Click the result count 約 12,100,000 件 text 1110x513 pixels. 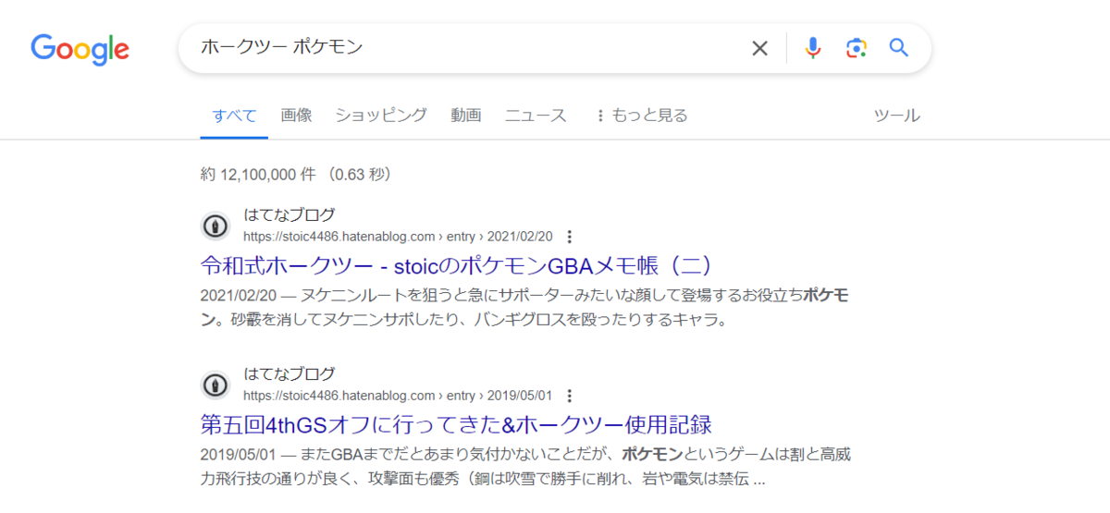coord(296,174)
